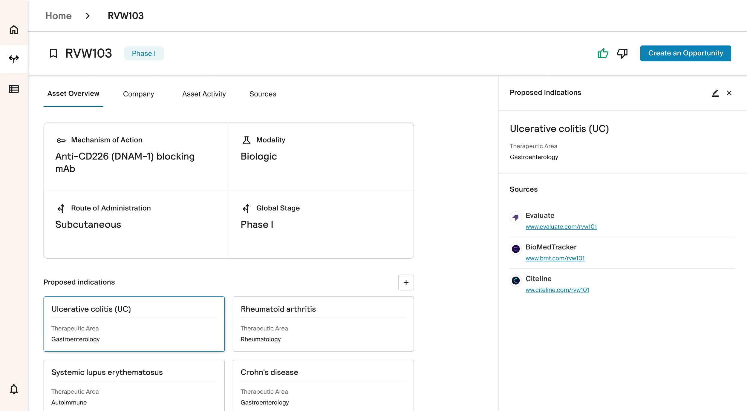
Task: Navigate to Home breadcrumb
Action: (x=59, y=16)
